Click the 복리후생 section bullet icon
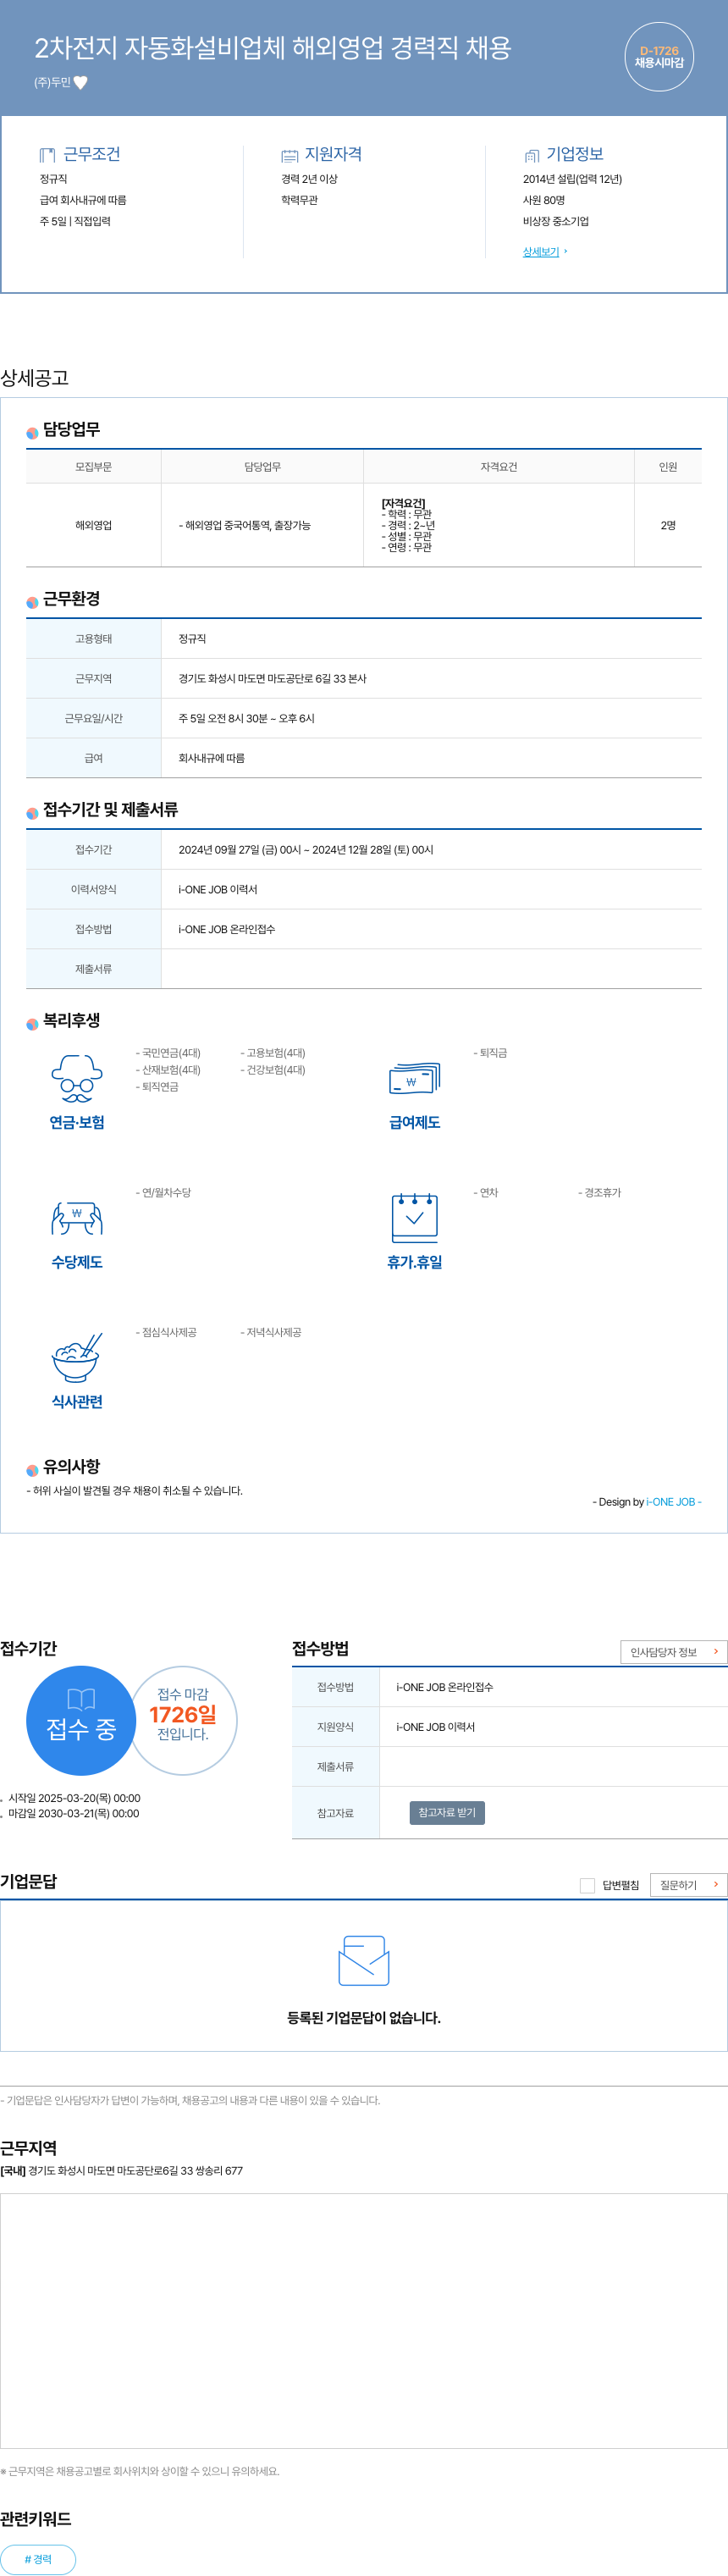The image size is (728, 2576). (32, 1024)
